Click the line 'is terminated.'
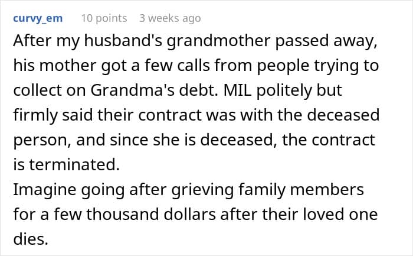Viewport: 413px width, 256px height. point(66,164)
